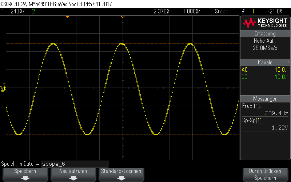Click the -21.0 mV trigger level value
This screenshot has height=182, width=291.
(275, 12)
